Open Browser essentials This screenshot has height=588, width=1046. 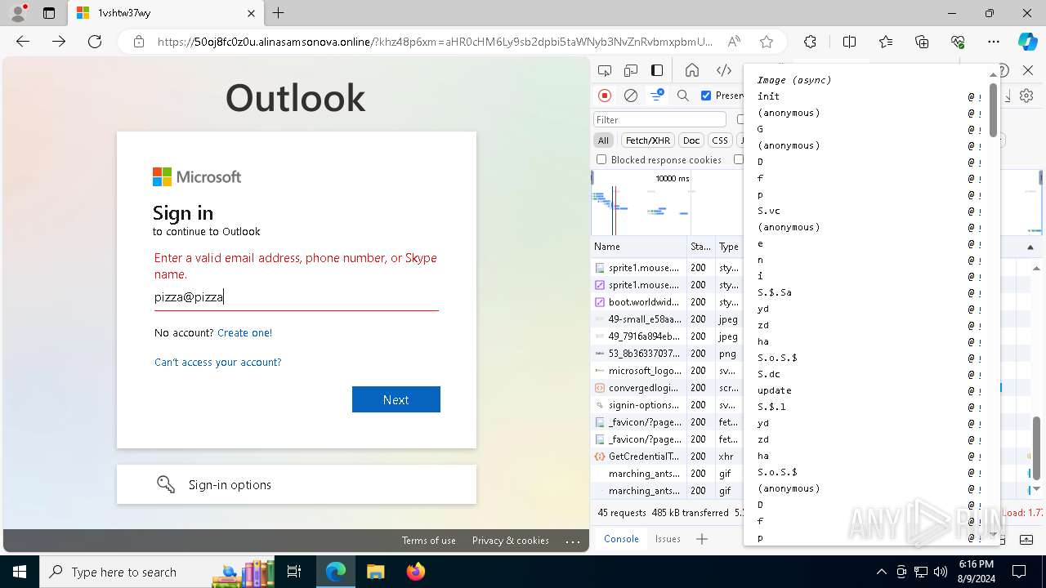coord(958,42)
